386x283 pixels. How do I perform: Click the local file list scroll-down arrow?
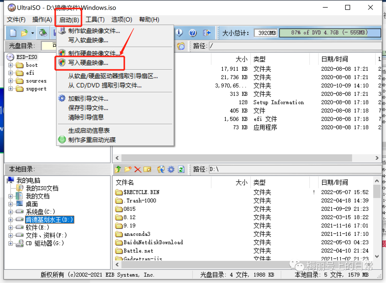(x=377, y=257)
